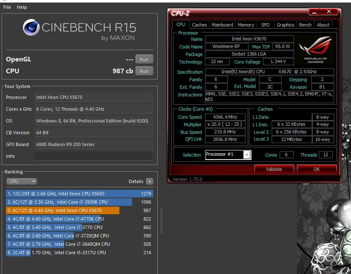The height and width of the screenshot is (274, 351).
Task: Click the Level 2 value 6 x 256 KBytes
Action: click(292, 132)
